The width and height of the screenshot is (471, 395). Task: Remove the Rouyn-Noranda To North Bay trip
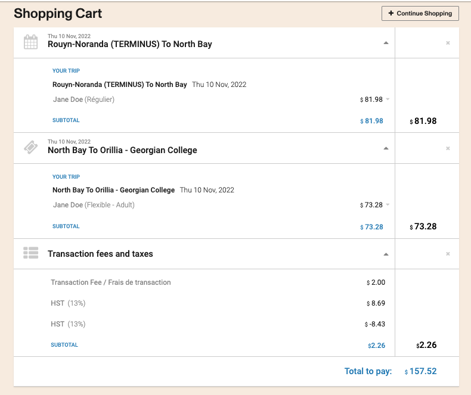(448, 43)
